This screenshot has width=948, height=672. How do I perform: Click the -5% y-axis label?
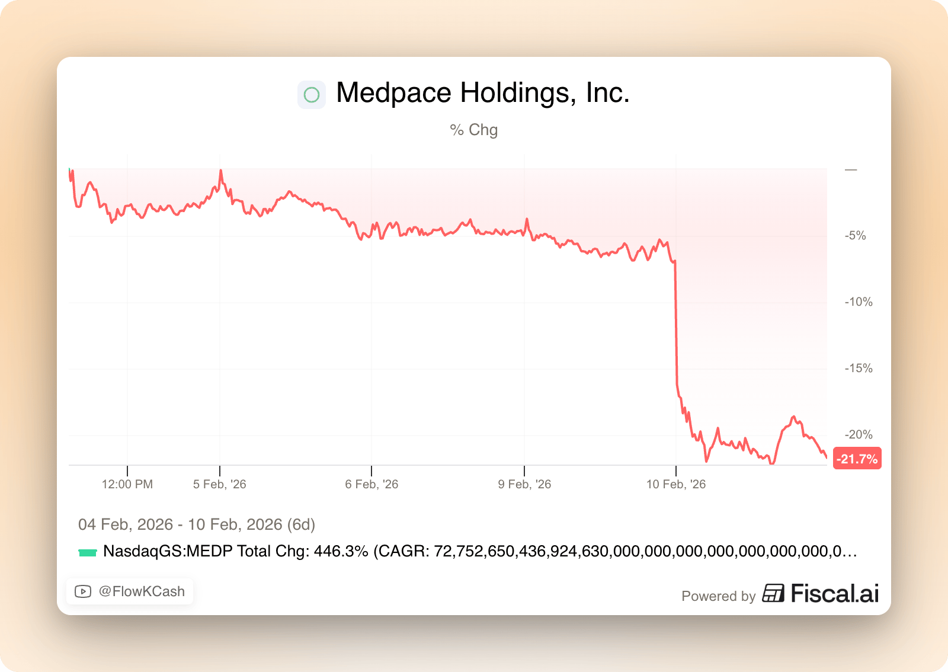pos(855,236)
